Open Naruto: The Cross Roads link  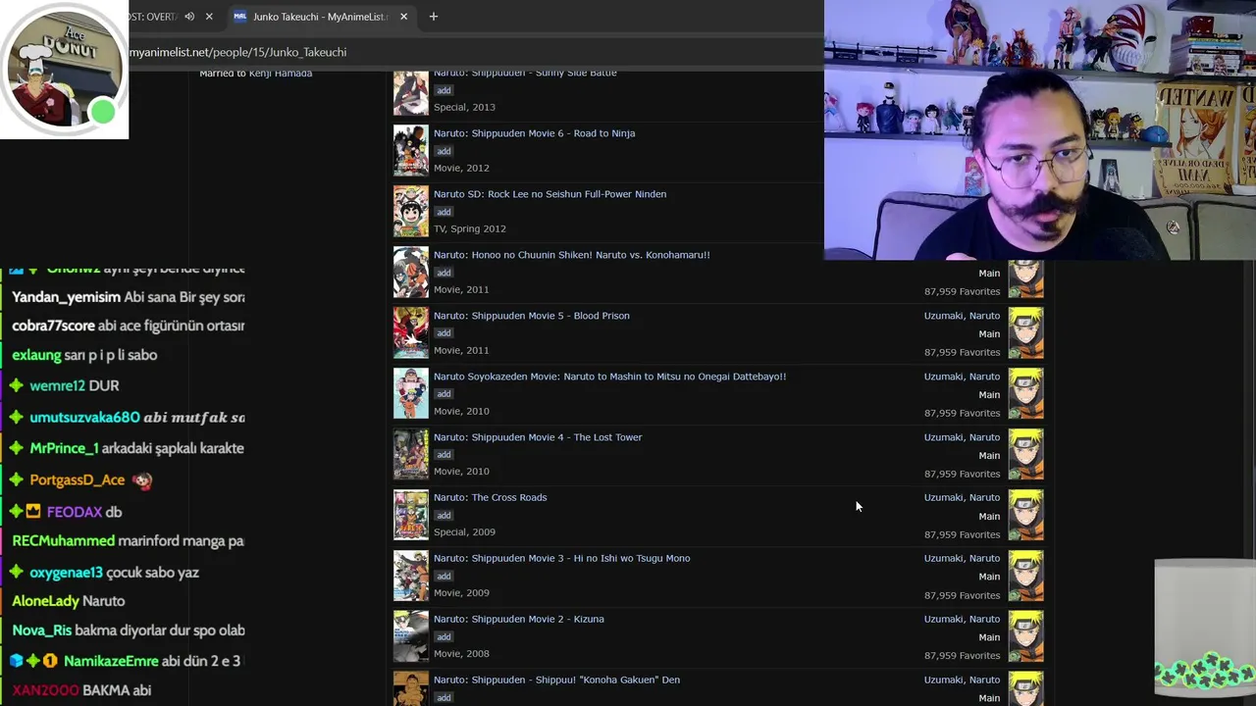(490, 497)
